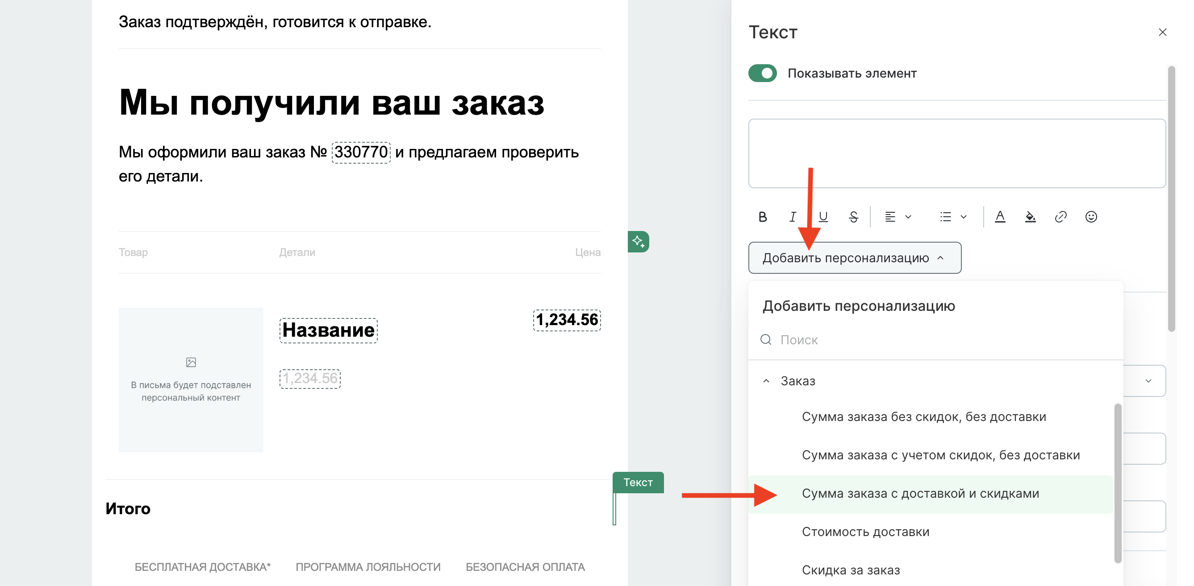This screenshot has height=586, width=1194.
Task: Apply strikethrough formatting
Action: 853,217
